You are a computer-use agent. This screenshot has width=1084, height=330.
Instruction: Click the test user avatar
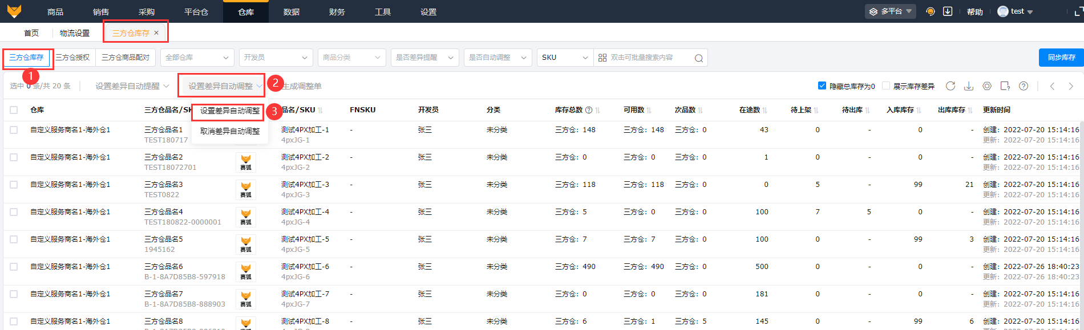[x=1002, y=11]
